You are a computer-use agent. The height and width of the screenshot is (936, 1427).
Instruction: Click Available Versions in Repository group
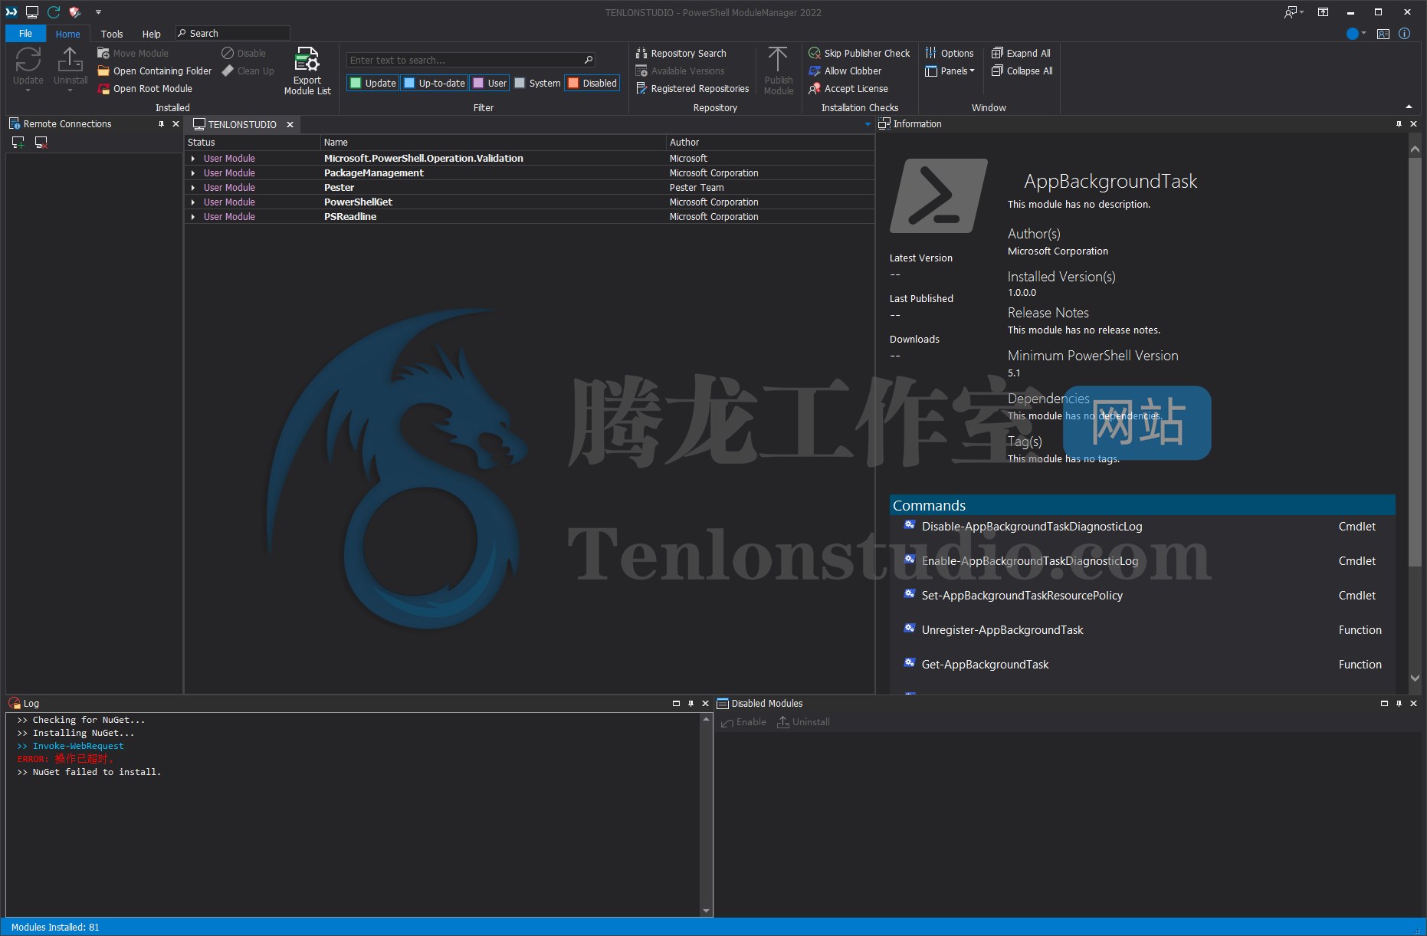(680, 71)
